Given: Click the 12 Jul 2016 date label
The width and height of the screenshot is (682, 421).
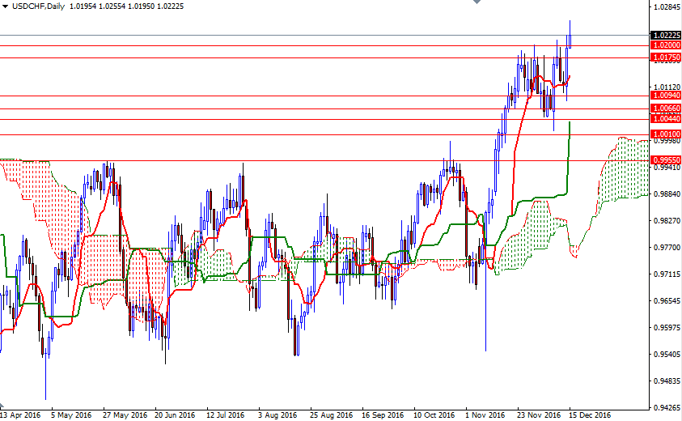Looking at the screenshot, I should (x=225, y=415).
